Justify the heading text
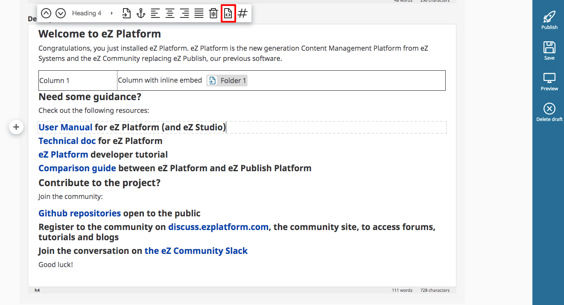Screen dimensions: 564x305 tap(199, 13)
